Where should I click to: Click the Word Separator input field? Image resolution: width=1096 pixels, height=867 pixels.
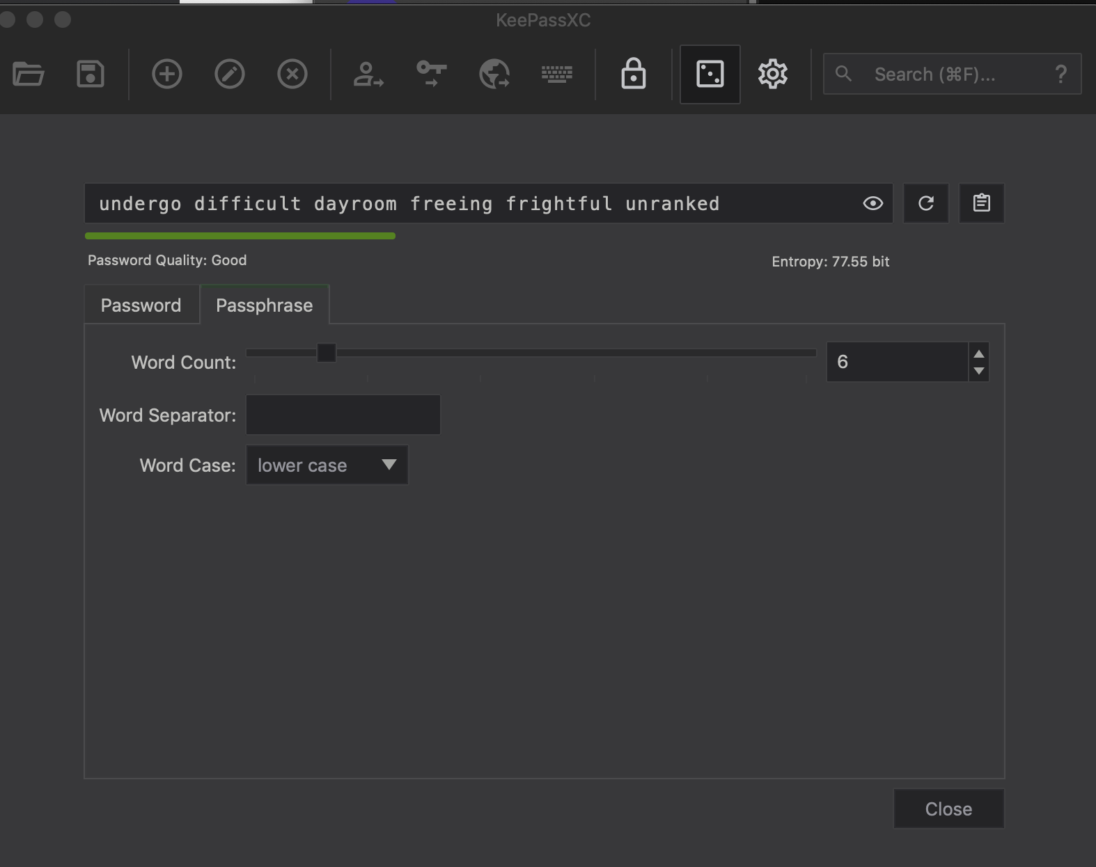(x=343, y=415)
